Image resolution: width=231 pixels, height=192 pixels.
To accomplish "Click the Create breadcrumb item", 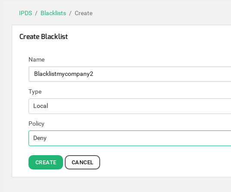I will tap(83, 13).
